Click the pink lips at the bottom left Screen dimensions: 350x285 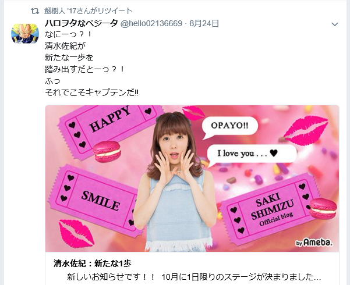click(76, 233)
